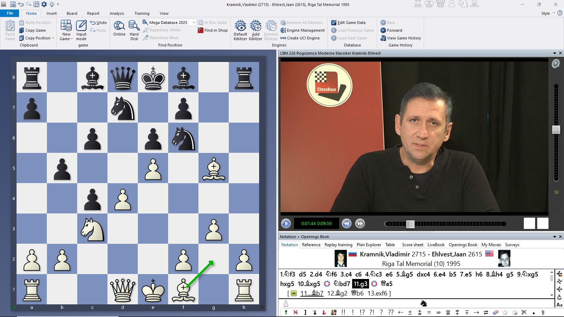Screen dimensions: 564x317
Task: Click the Undo button
Action: (x=98, y=23)
